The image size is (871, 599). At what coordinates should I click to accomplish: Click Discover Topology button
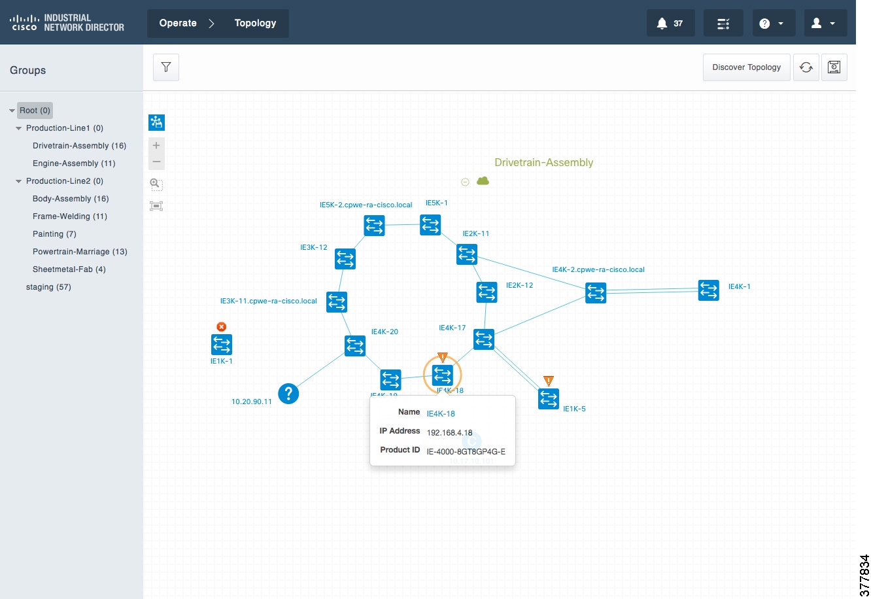coord(747,67)
